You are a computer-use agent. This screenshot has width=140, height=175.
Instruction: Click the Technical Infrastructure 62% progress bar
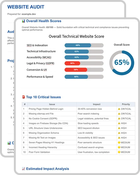coord(84,51)
